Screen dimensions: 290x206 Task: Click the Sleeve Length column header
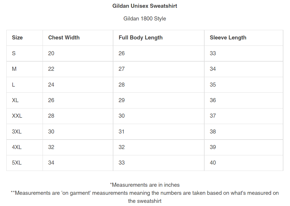pos(228,38)
